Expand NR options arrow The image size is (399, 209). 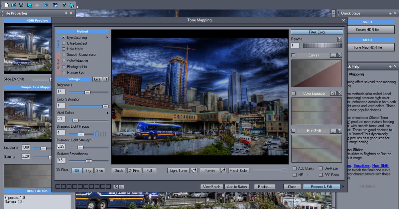(x=307, y=175)
